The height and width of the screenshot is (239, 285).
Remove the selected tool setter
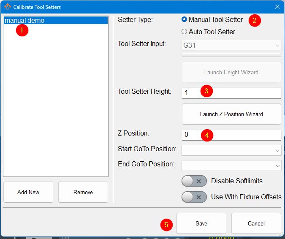[x=83, y=192]
